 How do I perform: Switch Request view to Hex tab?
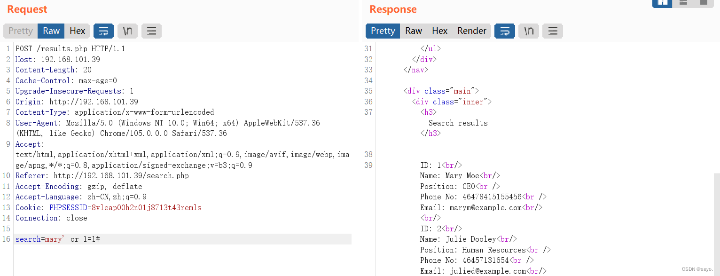click(x=77, y=31)
